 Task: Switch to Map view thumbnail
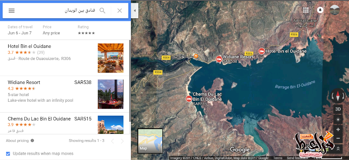[150, 141]
